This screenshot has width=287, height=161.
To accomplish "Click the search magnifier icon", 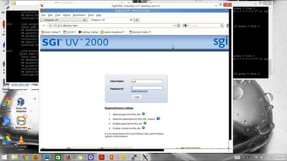I will pos(222,26).
